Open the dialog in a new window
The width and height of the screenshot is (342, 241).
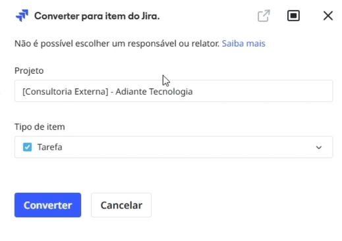264,16
